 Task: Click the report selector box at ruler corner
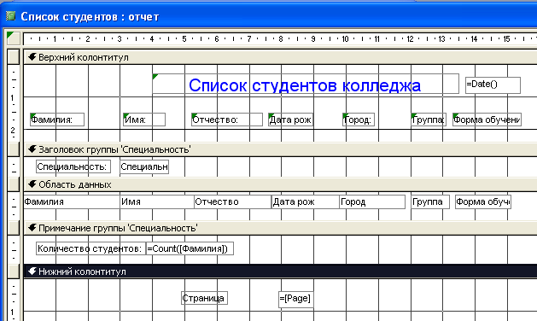pos(14,38)
